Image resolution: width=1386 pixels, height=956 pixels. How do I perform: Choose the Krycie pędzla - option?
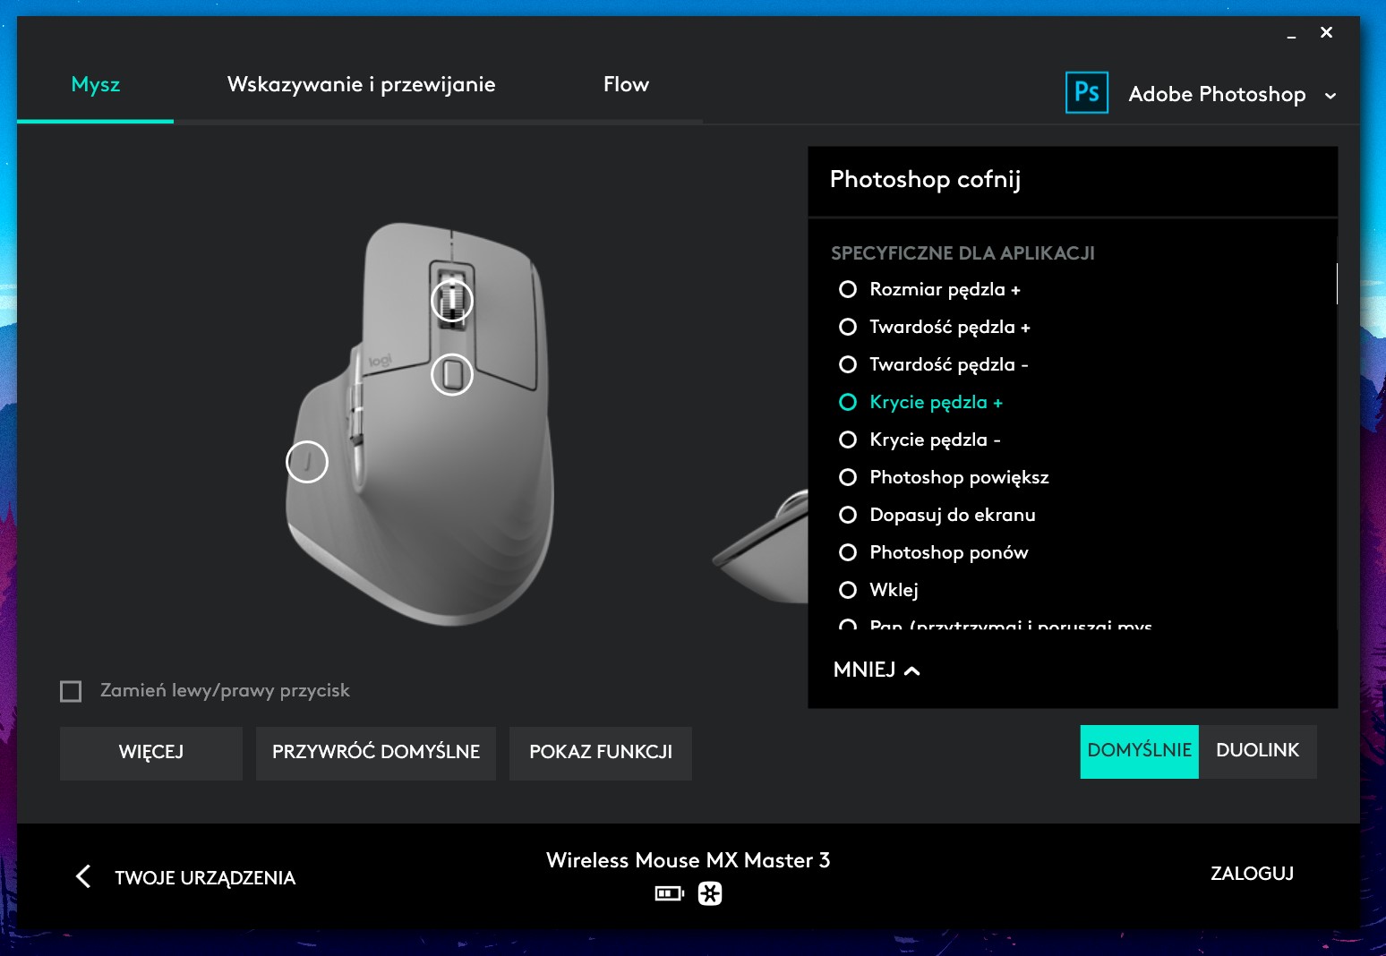(x=920, y=440)
